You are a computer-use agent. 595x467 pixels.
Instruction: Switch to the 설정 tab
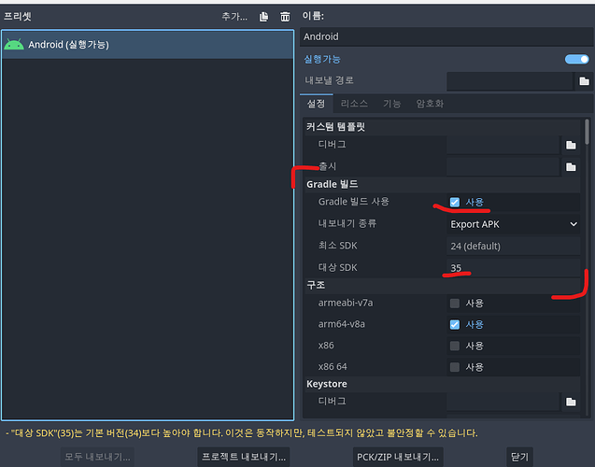point(316,104)
